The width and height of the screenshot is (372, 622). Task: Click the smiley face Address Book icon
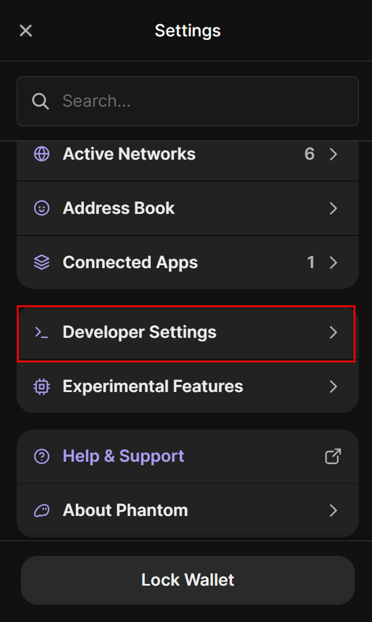tap(42, 208)
